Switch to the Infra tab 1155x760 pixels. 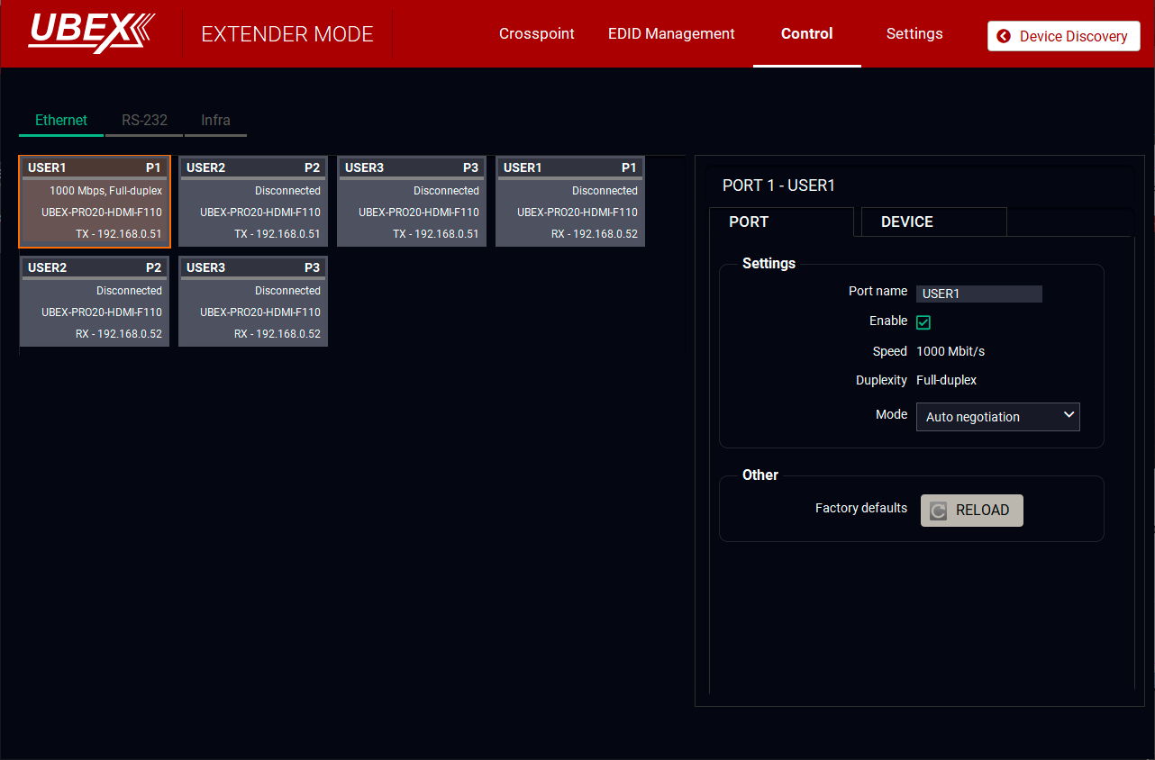tap(215, 121)
